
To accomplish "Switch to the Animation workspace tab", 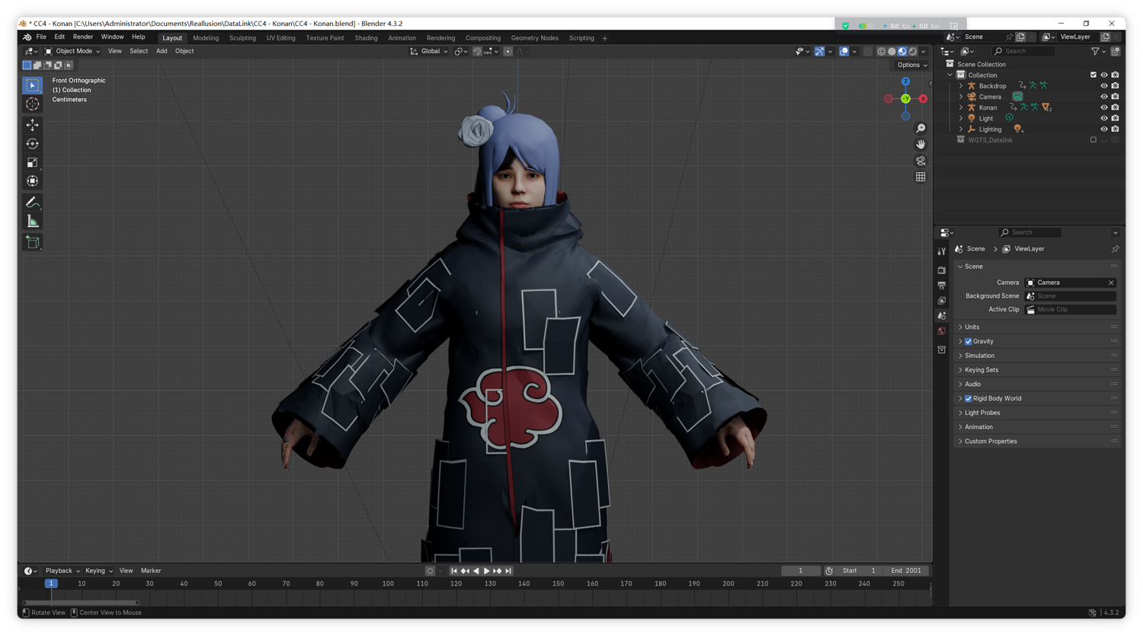I will pyautogui.click(x=402, y=38).
